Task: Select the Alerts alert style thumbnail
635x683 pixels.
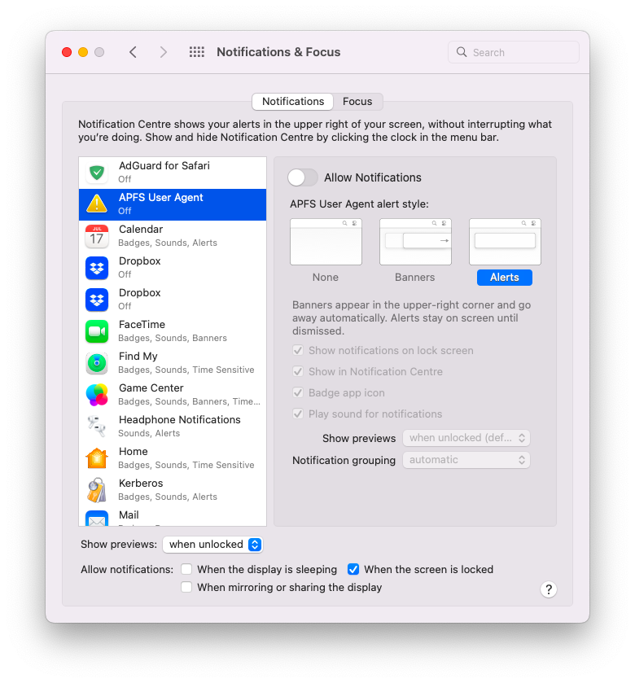Action: pyautogui.click(x=505, y=242)
